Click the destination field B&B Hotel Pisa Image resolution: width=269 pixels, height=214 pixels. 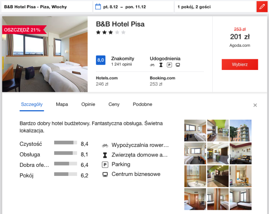point(46,7)
